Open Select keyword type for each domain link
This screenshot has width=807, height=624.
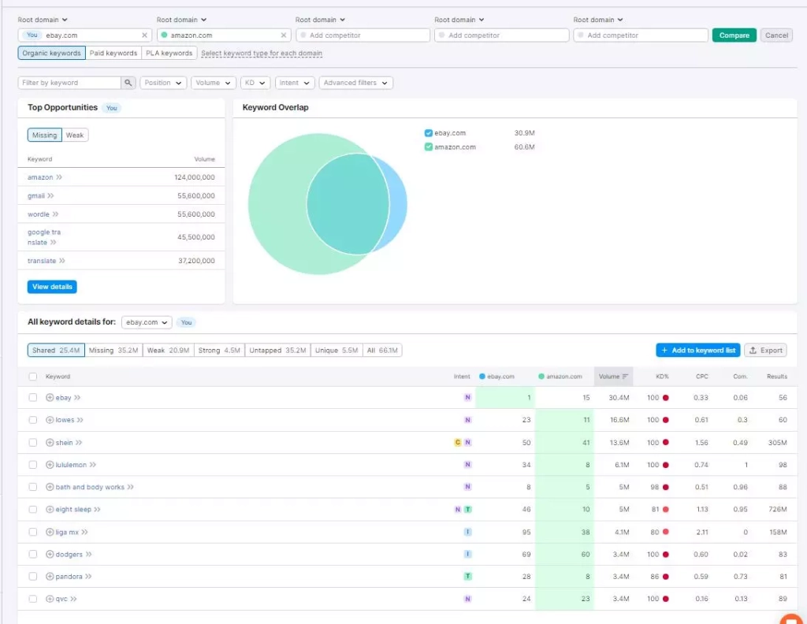[262, 53]
